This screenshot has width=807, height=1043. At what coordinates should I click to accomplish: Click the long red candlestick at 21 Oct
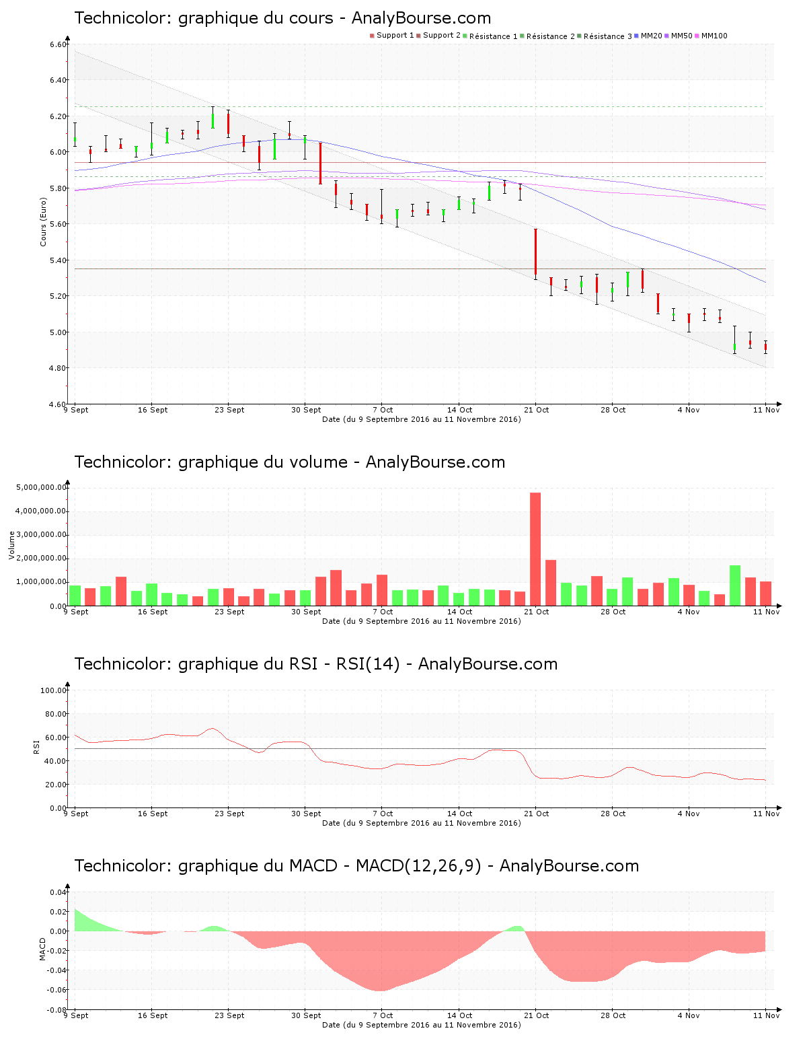(x=535, y=253)
